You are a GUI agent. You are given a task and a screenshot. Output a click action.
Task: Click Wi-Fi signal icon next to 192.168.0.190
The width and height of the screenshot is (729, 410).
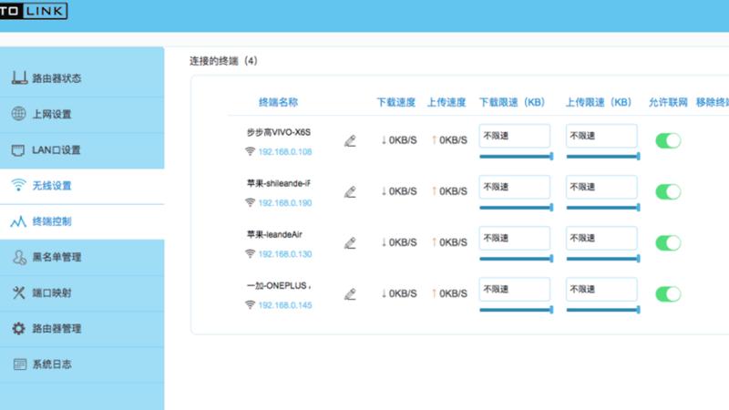coord(250,202)
